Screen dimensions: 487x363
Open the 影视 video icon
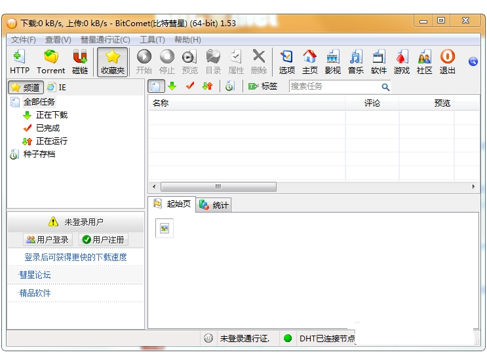[x=332, y=61]
